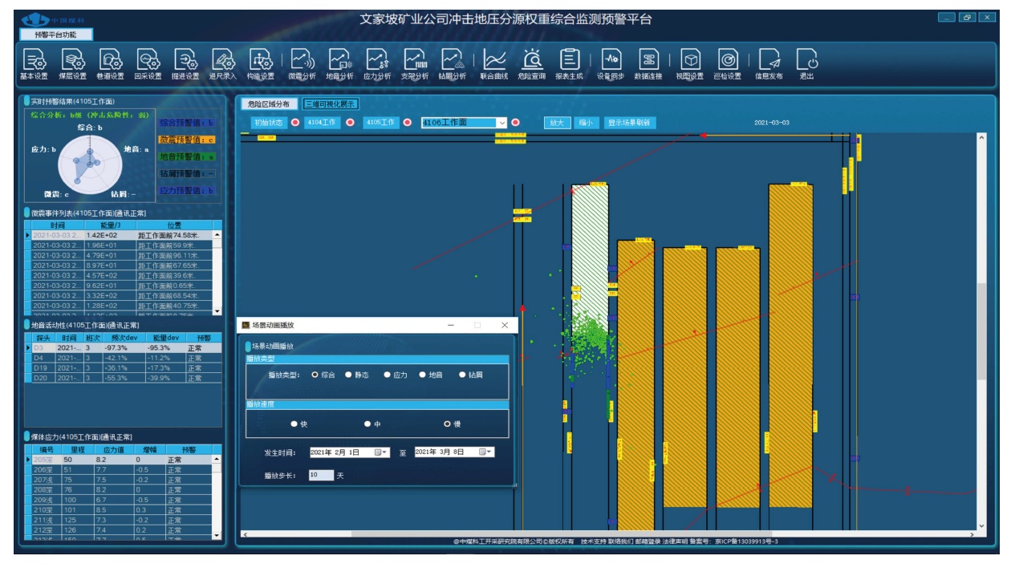Click the 微震分析 microseismic analysis icon

click(x=302, y=60)
